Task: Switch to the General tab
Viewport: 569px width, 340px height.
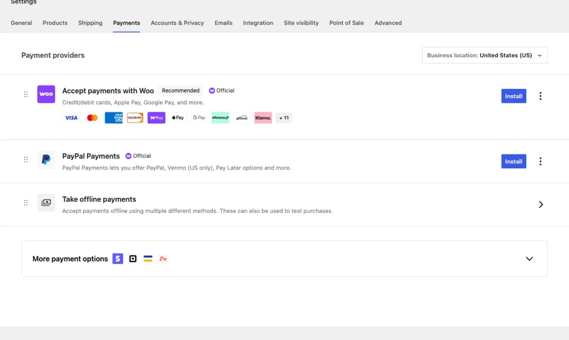Action: click(x=22, y=23)
